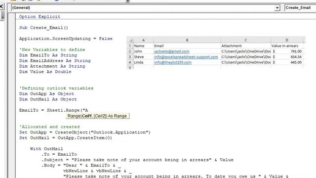Click the cell containing "Linda"
Screen dimensions: 316x178
tap(143, 62)
